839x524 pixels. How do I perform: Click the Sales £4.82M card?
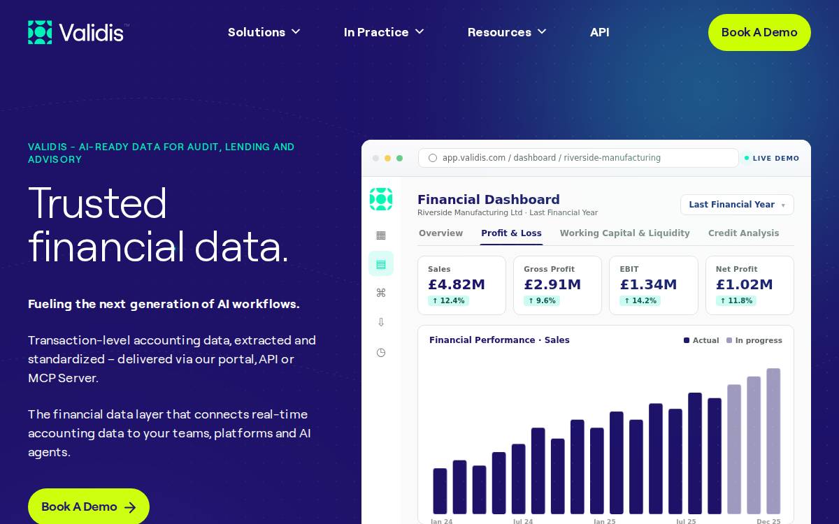(461, 285)
